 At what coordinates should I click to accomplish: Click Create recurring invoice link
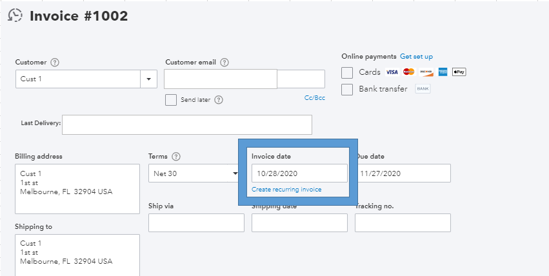tap(286, 190)
